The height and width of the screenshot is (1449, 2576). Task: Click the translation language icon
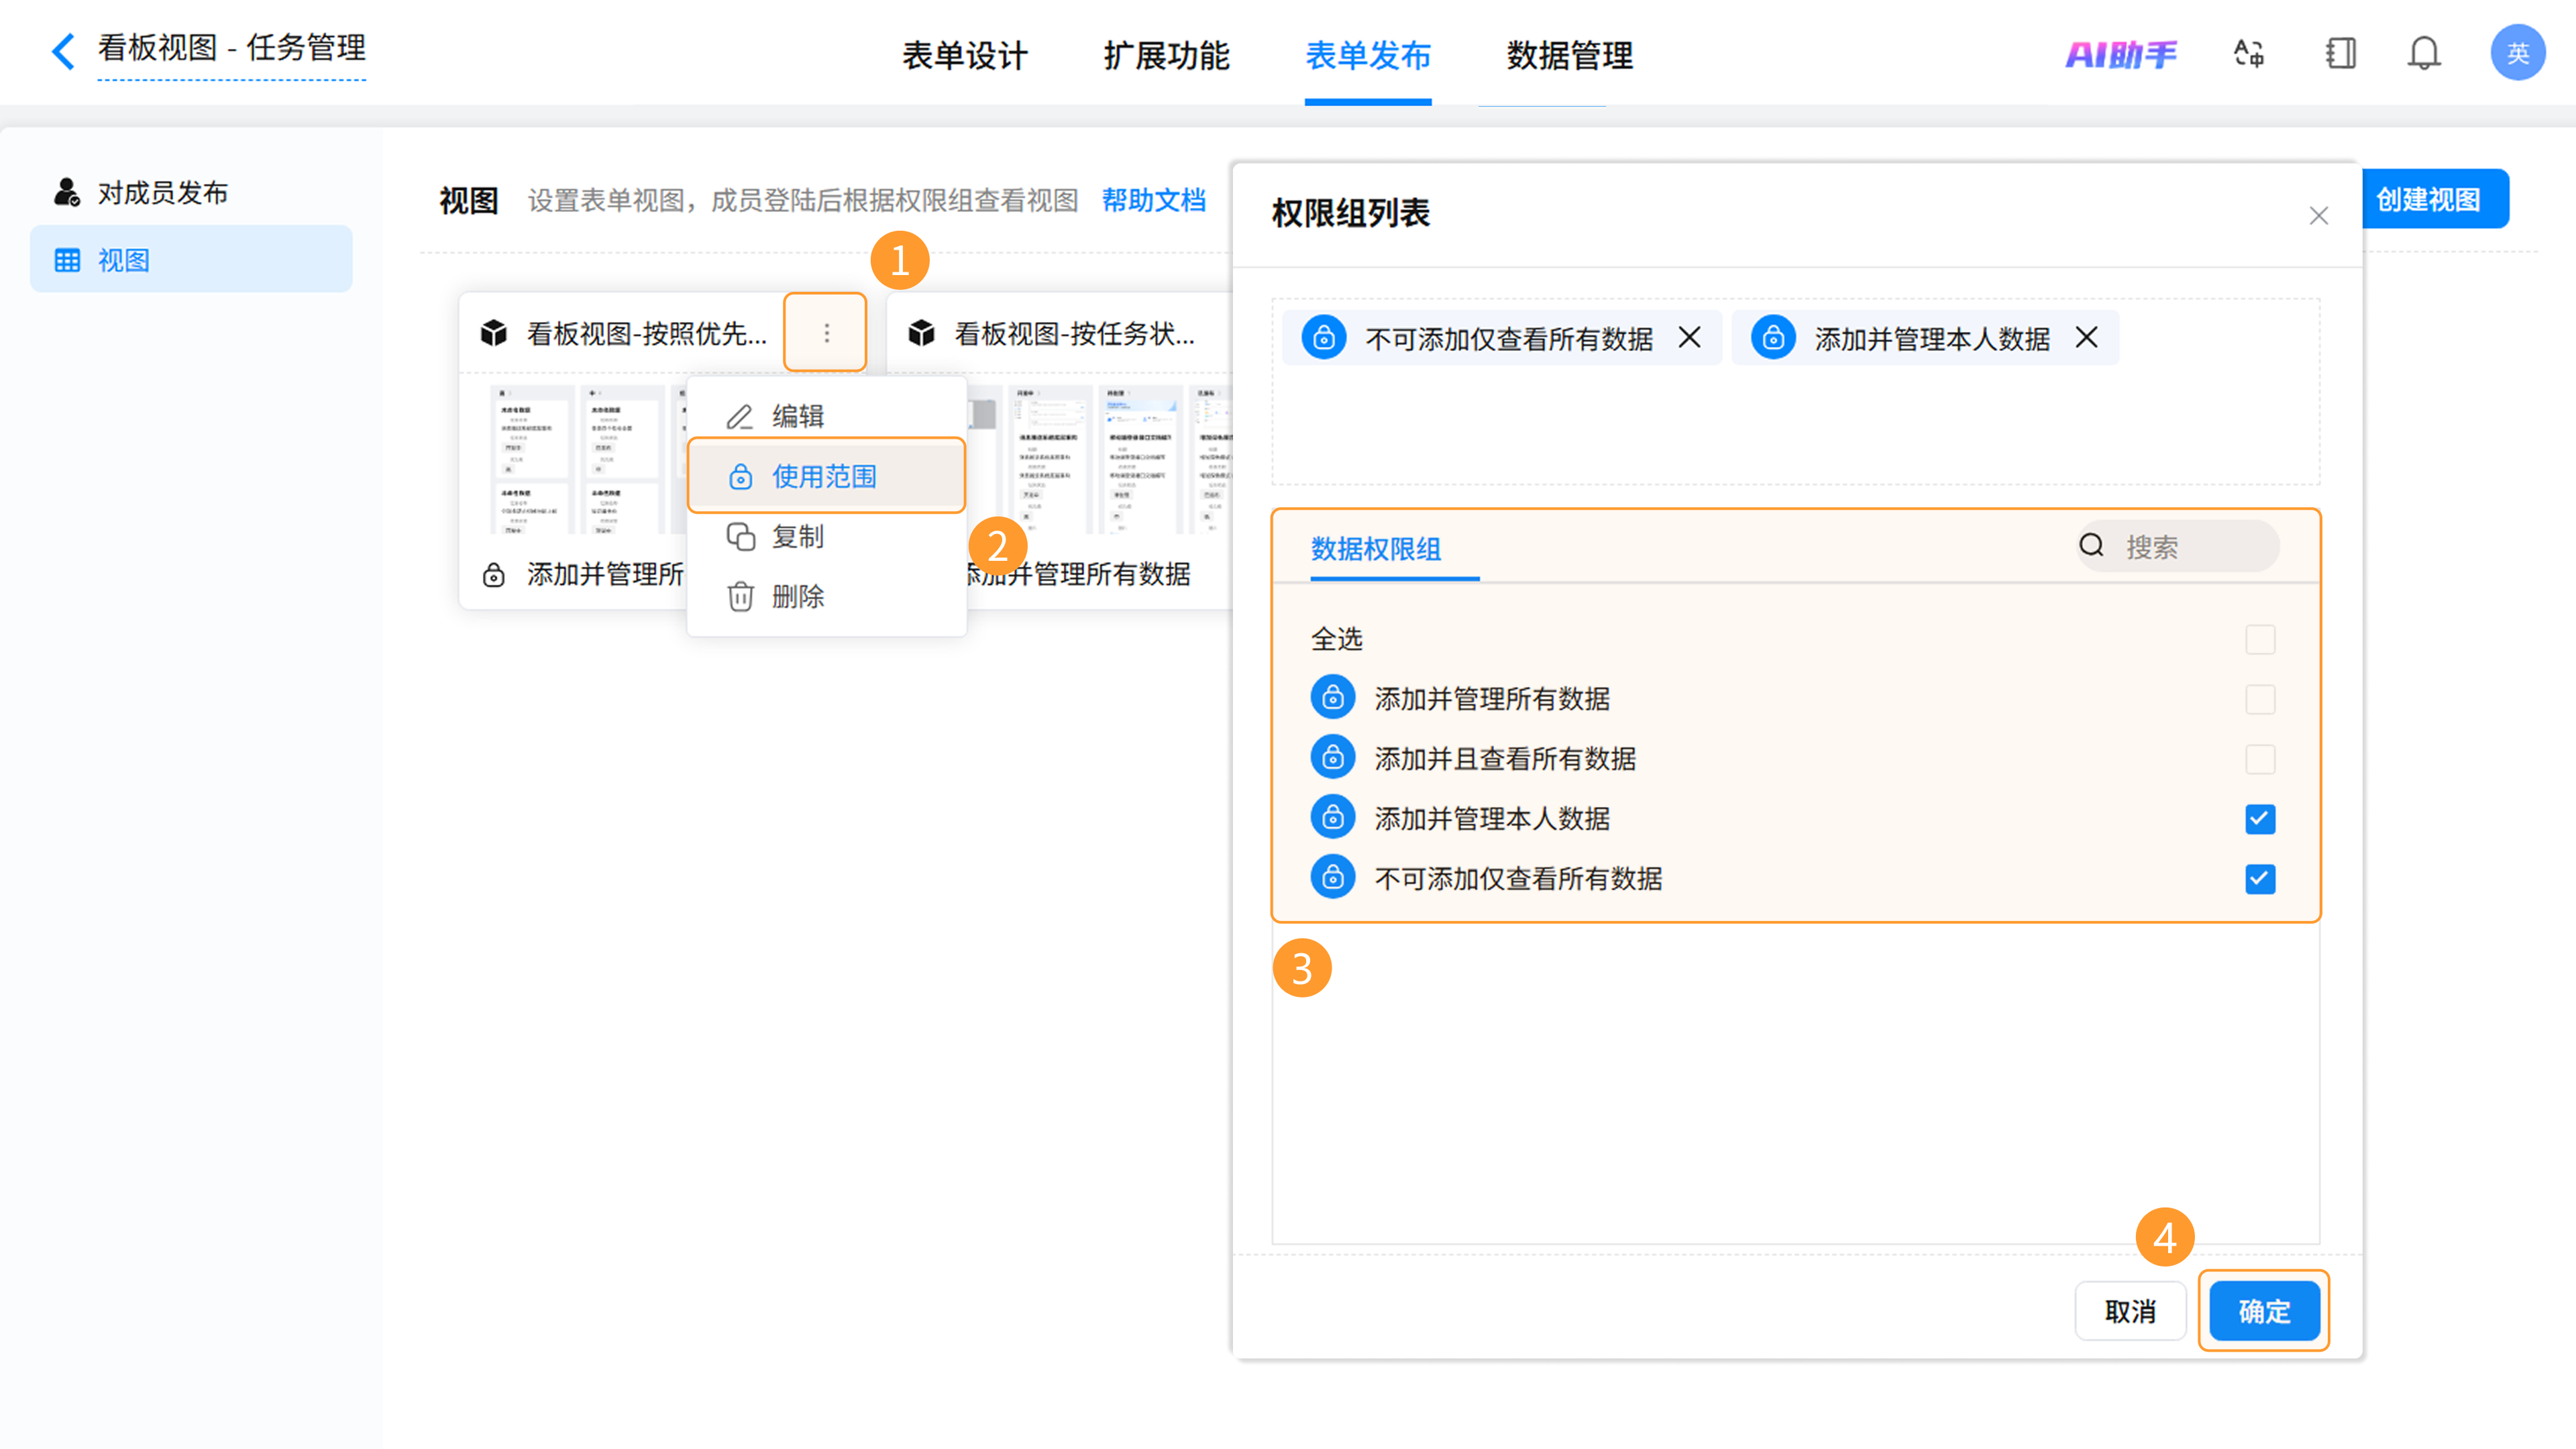click(x=2249, y=53)
